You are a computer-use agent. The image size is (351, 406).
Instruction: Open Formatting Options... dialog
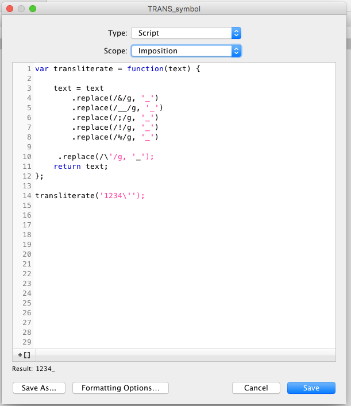click(x=121, y=388)
